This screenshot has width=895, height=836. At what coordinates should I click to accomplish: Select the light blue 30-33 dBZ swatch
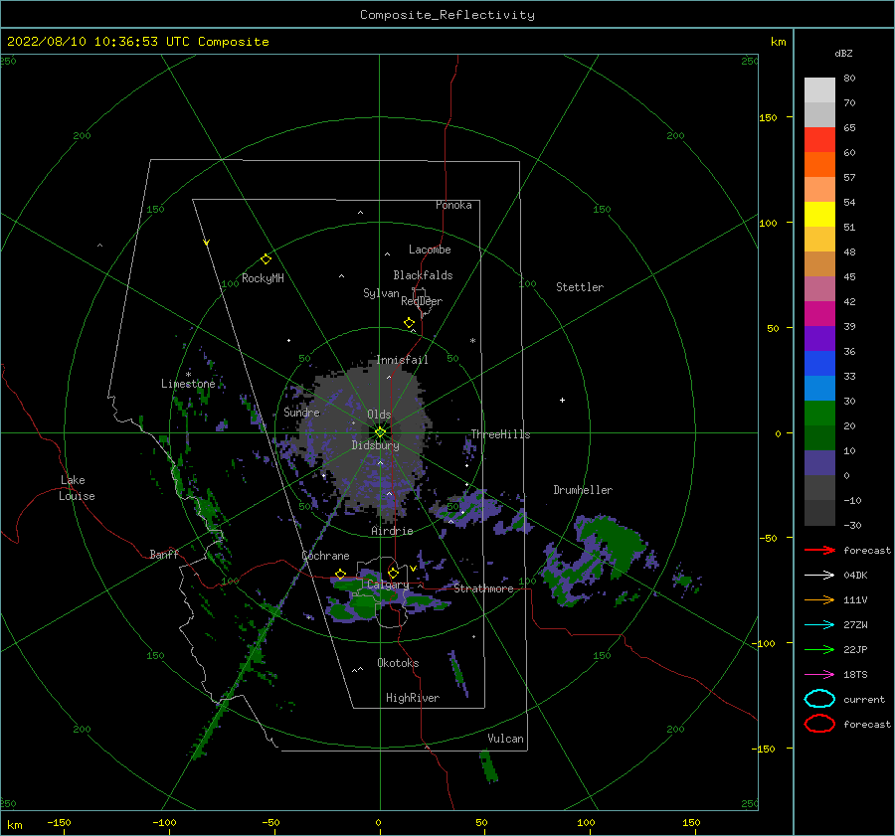coord(819,388)
